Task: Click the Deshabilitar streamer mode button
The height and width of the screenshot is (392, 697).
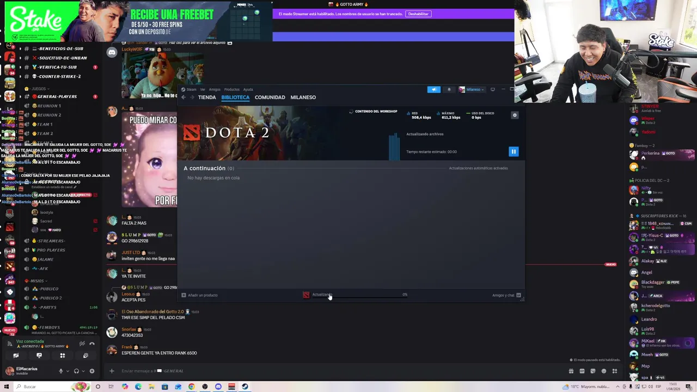Action: 418,14
